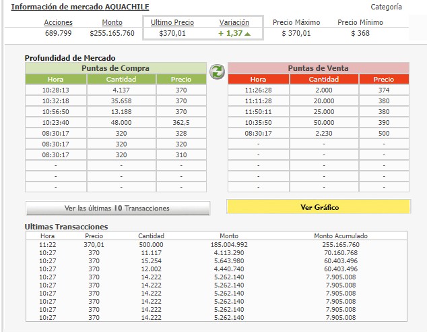Click 'Monto Acumulado' column header
The width and height of the screenshot is (427, 332).
[341, 236]
